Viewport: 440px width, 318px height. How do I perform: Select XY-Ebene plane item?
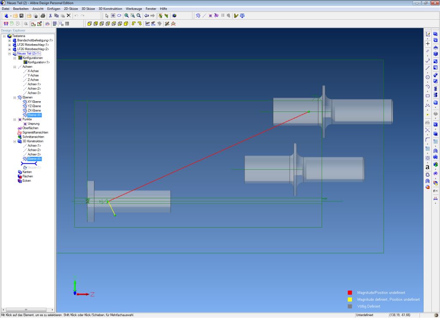pos(34,102)
